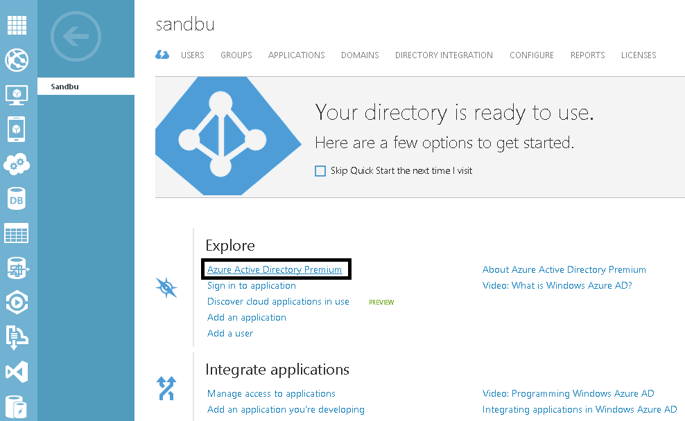Click the Active Directory cloud icon
Screen dimensions: 685x421
tap(162, 54)
